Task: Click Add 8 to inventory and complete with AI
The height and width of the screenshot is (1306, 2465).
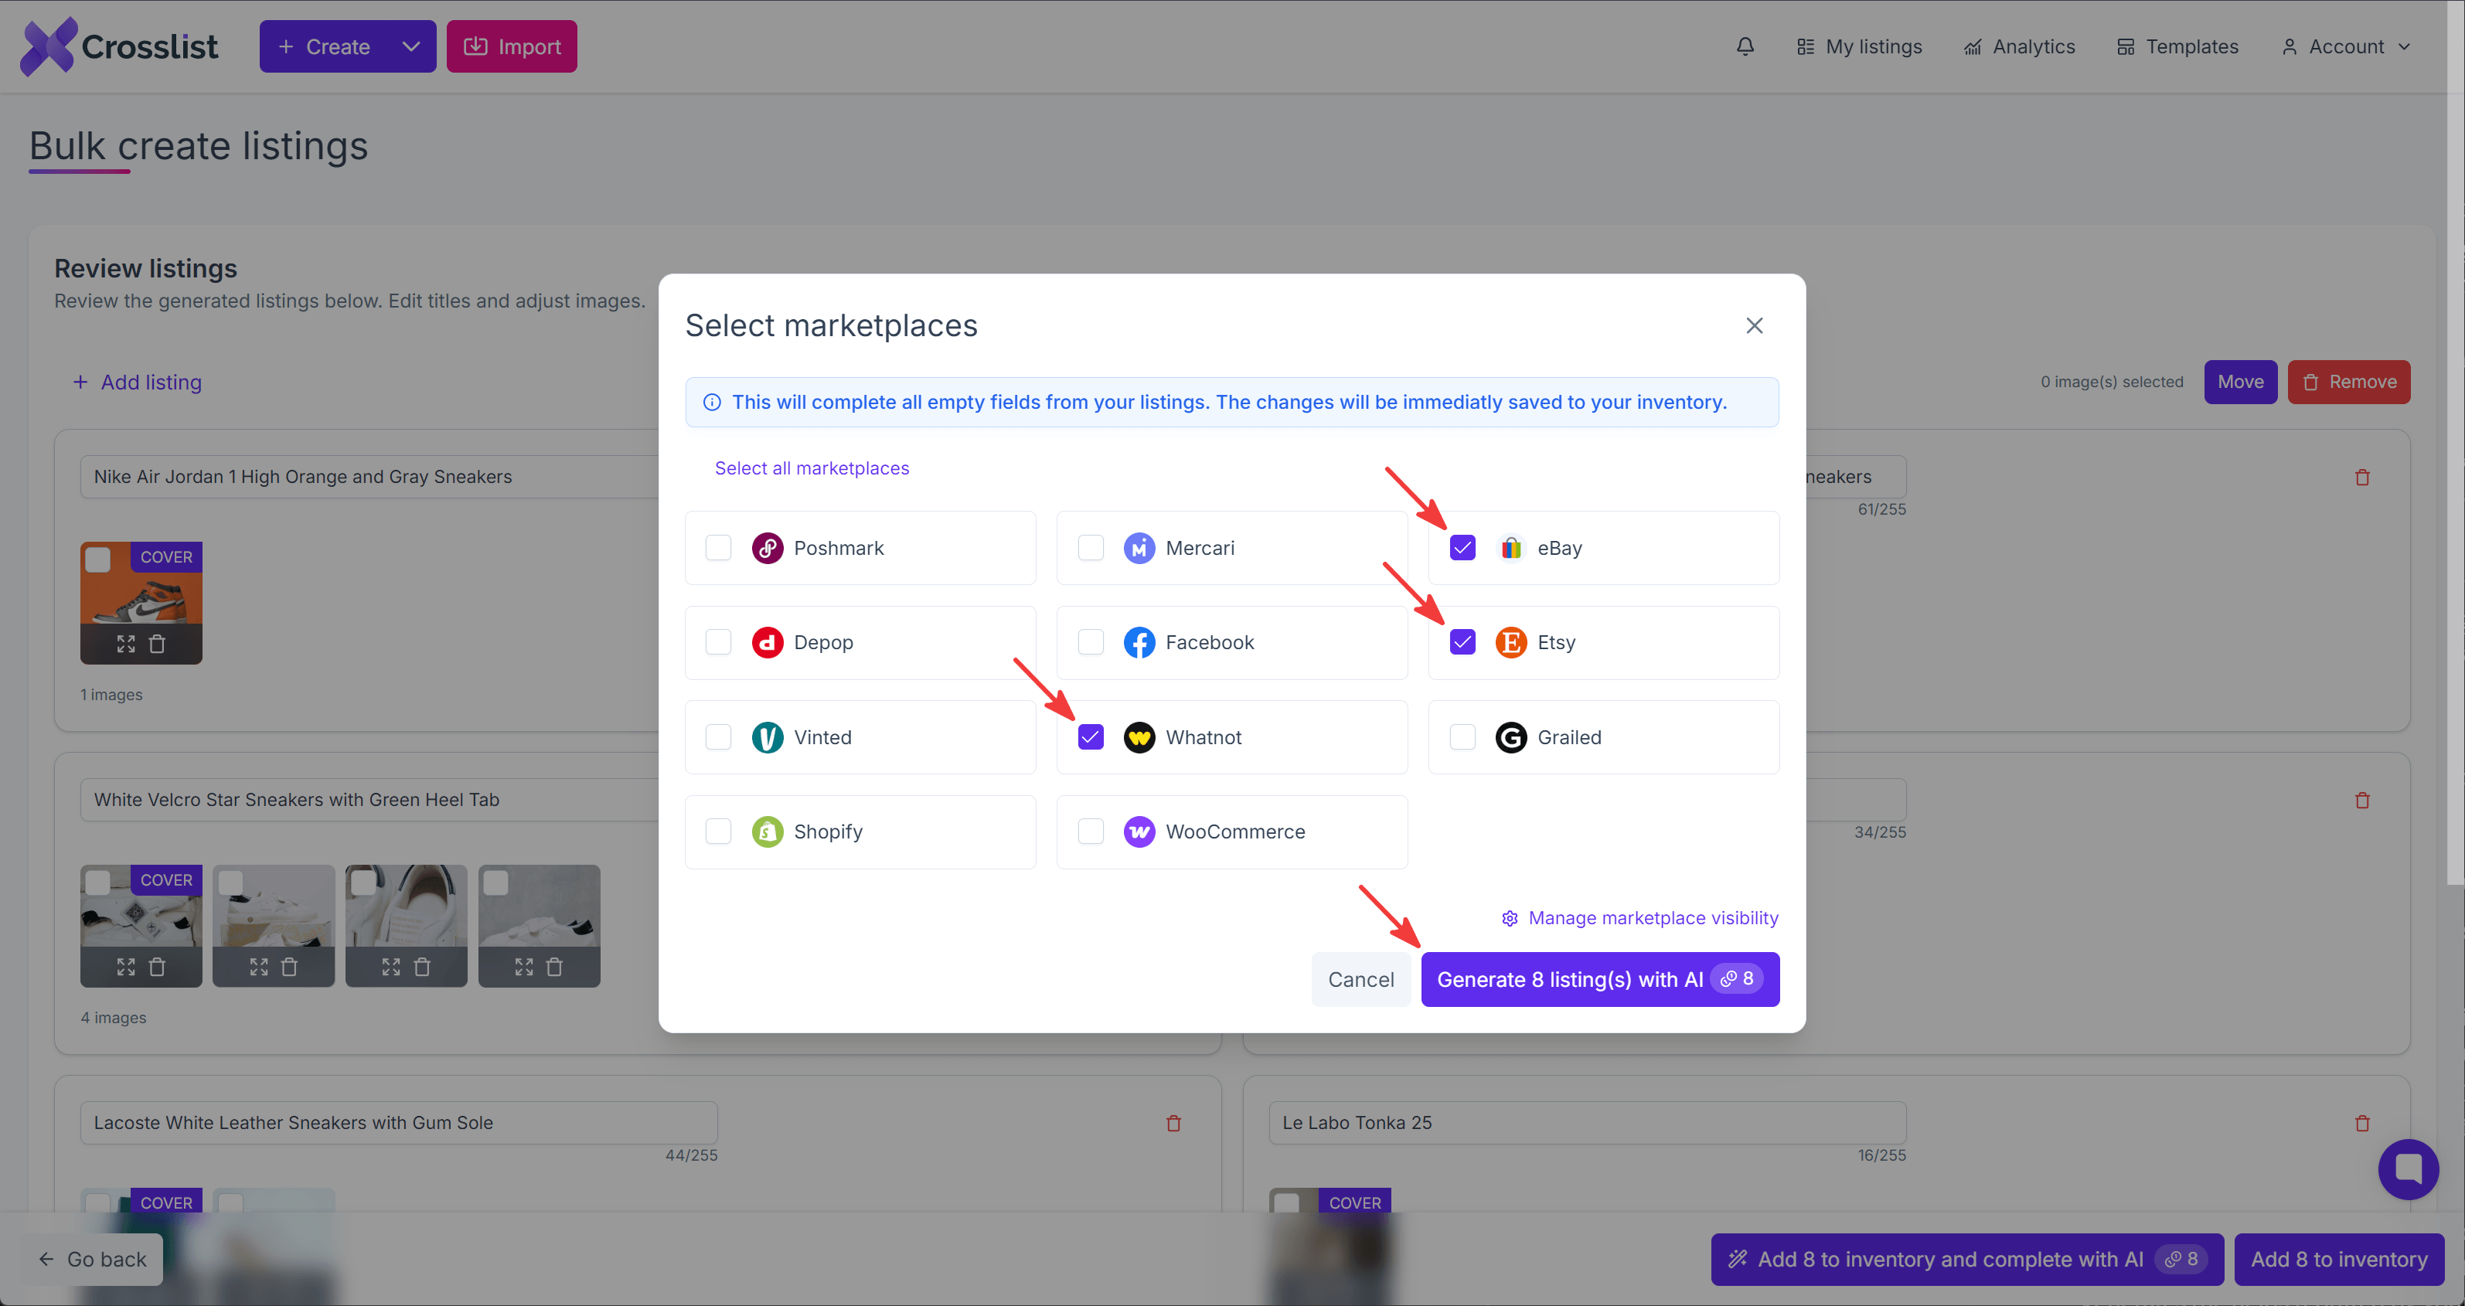Action: pos(1966,1259)
